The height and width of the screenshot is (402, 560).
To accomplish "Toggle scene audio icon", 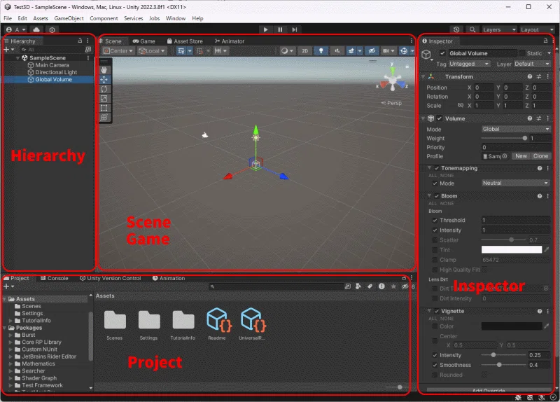I will click(337, 50).
